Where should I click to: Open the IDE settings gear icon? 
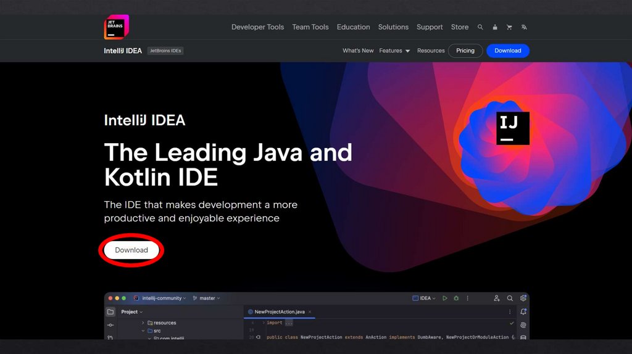pyautogui.click(x=523, y=298)
